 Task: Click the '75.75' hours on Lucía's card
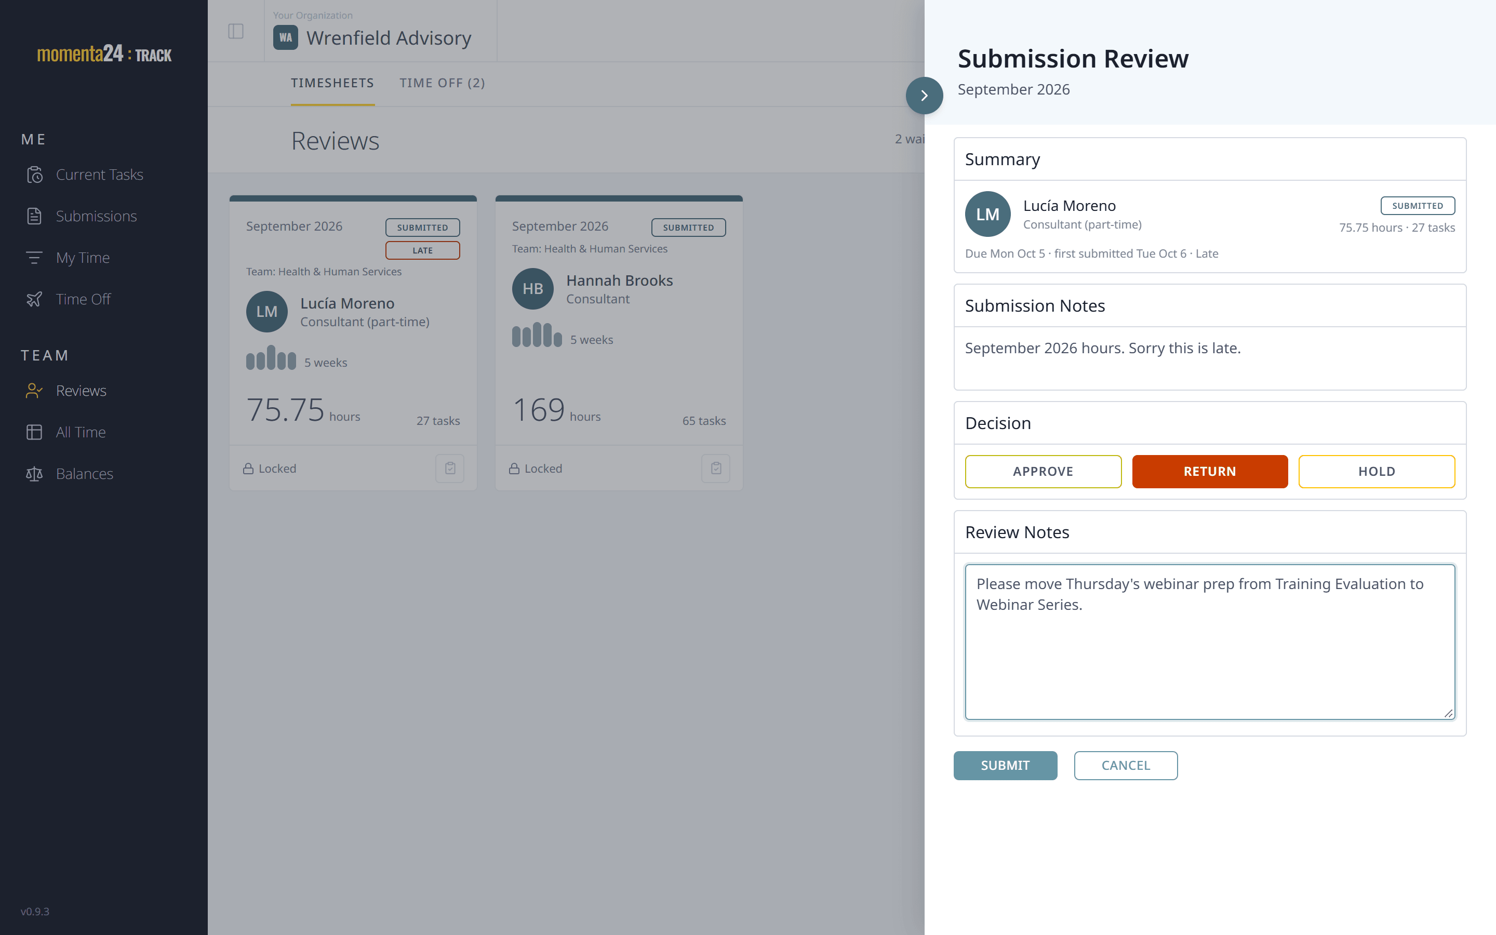point(285,410)
